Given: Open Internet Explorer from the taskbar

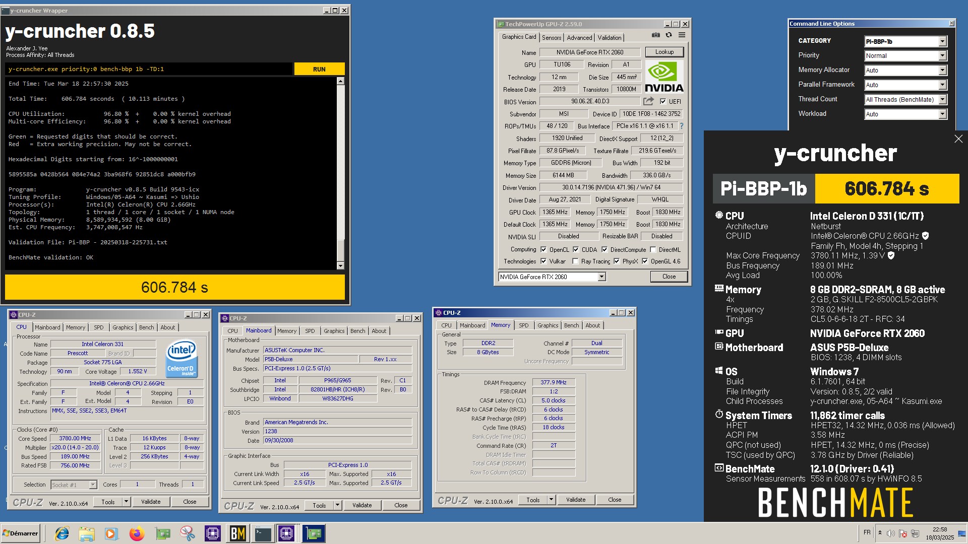Looking at the screenshot, I should [62, 533].
